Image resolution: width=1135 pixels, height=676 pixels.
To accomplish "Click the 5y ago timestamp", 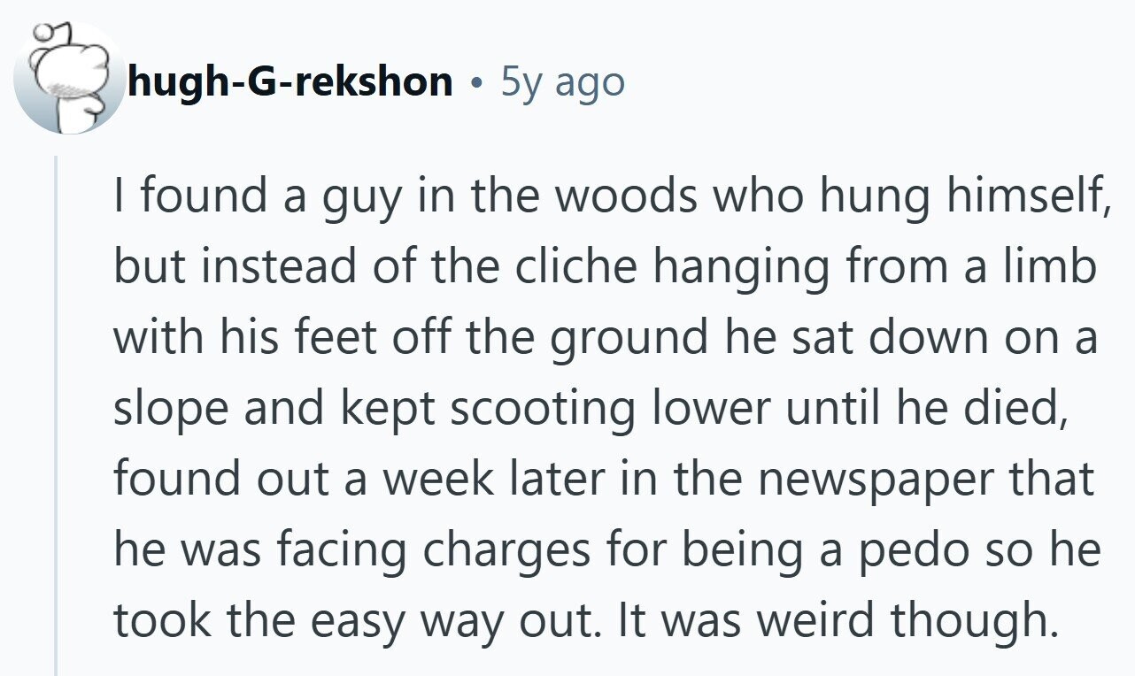I will (563, 82).
